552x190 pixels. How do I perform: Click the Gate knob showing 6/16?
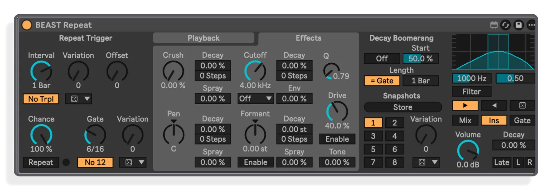pos(95,135)
